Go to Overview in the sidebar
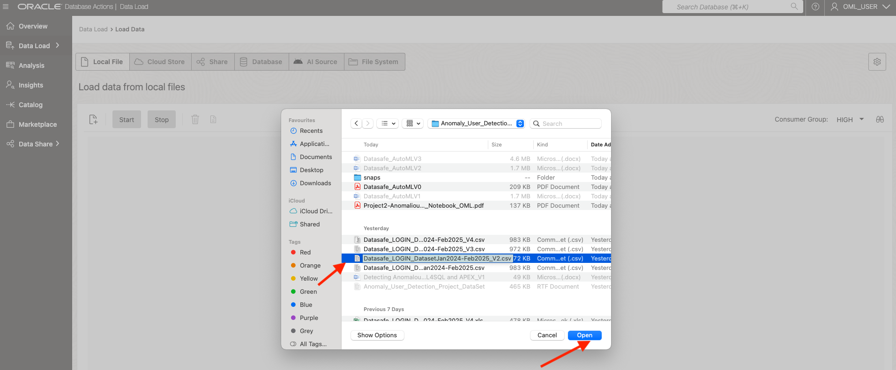 pyautogui.click(x=33, y=26)
